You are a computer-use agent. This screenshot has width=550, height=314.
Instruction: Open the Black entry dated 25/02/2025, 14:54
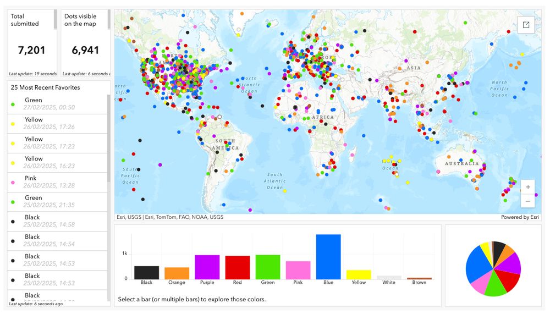pyautogui.click(x=57, y=241)
